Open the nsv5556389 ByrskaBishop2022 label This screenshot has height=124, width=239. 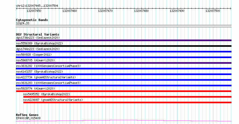[x=39, y=43]
